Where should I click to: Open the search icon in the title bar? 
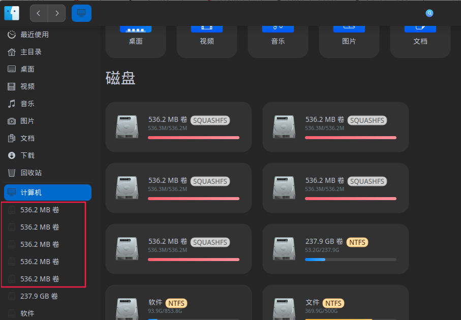pos(429,13)
